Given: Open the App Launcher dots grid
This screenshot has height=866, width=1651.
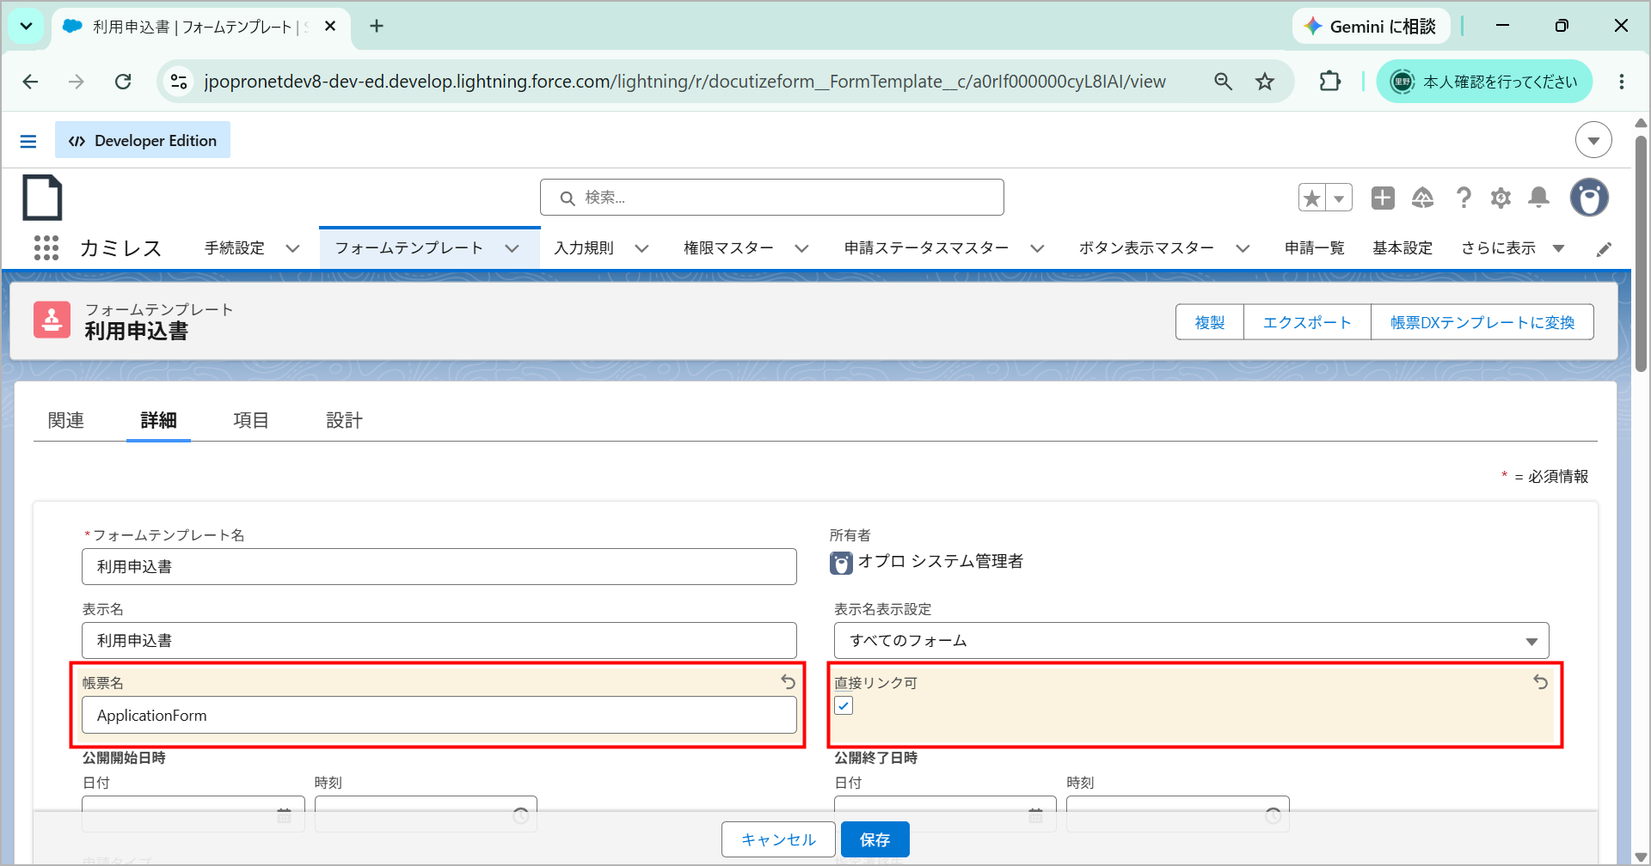Looking at the screenshot, I should coord(46,248).
